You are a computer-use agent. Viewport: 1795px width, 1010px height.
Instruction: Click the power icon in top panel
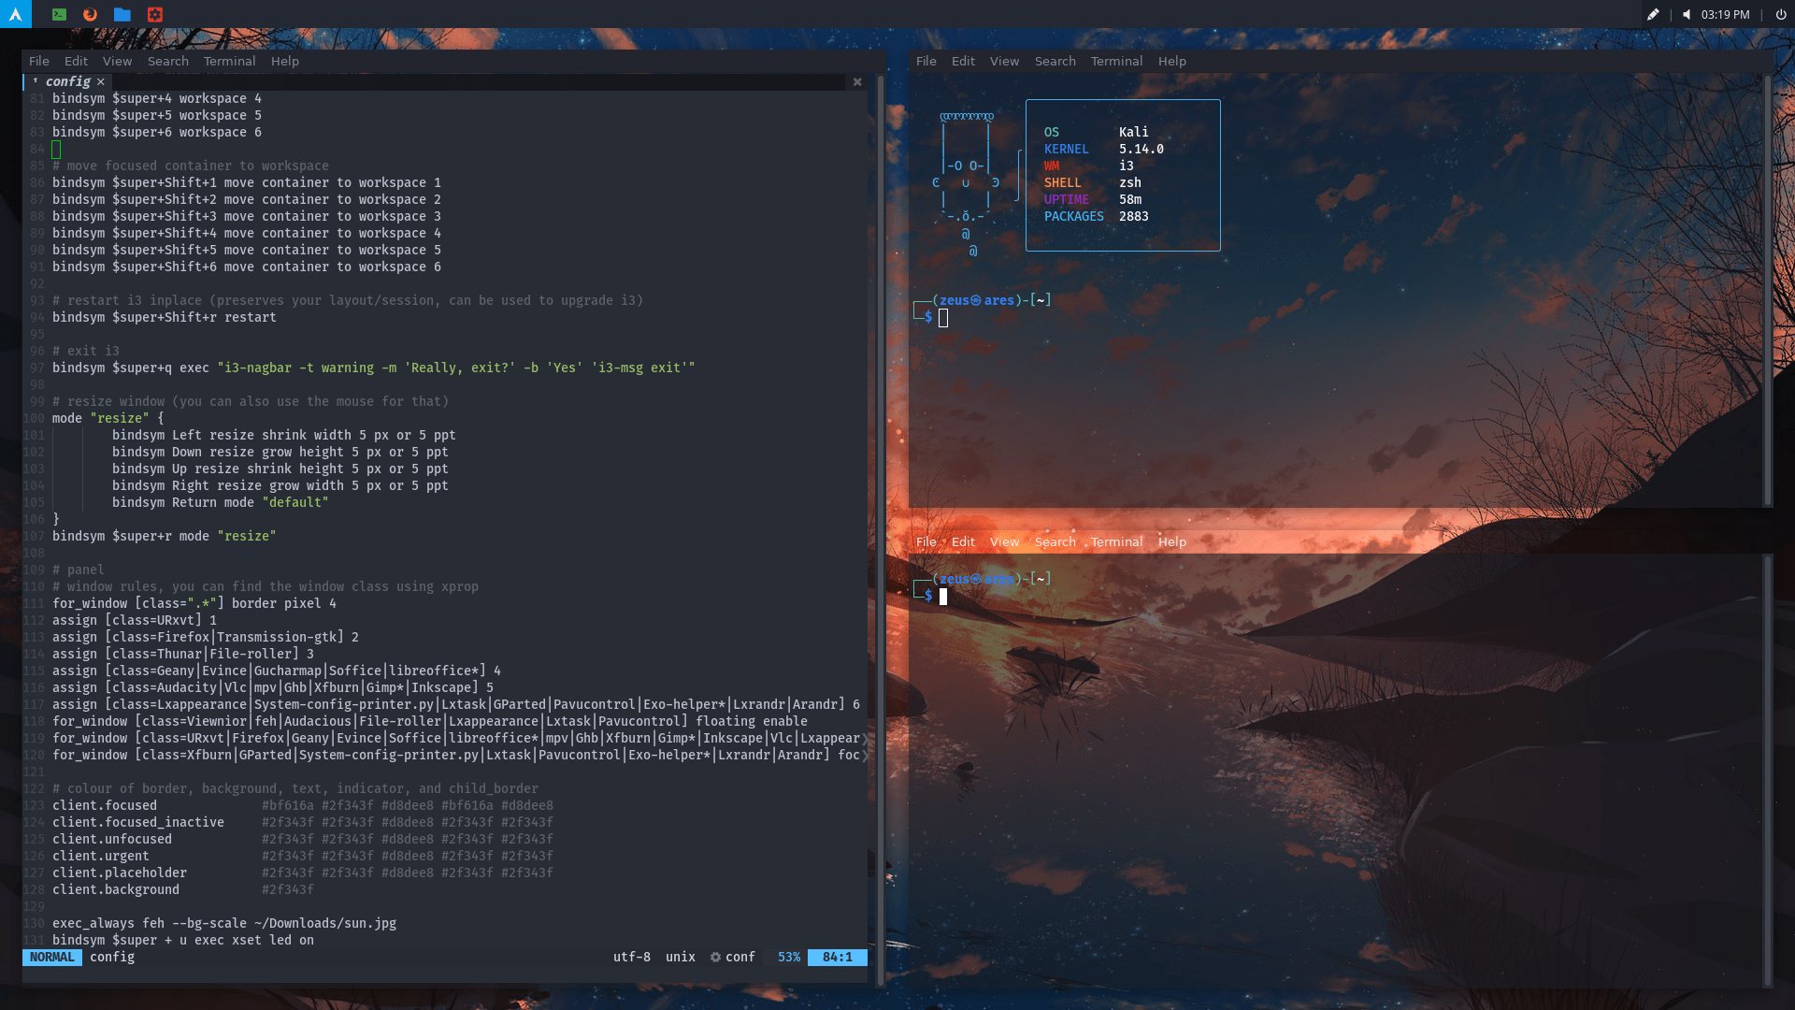[1780, 14]
